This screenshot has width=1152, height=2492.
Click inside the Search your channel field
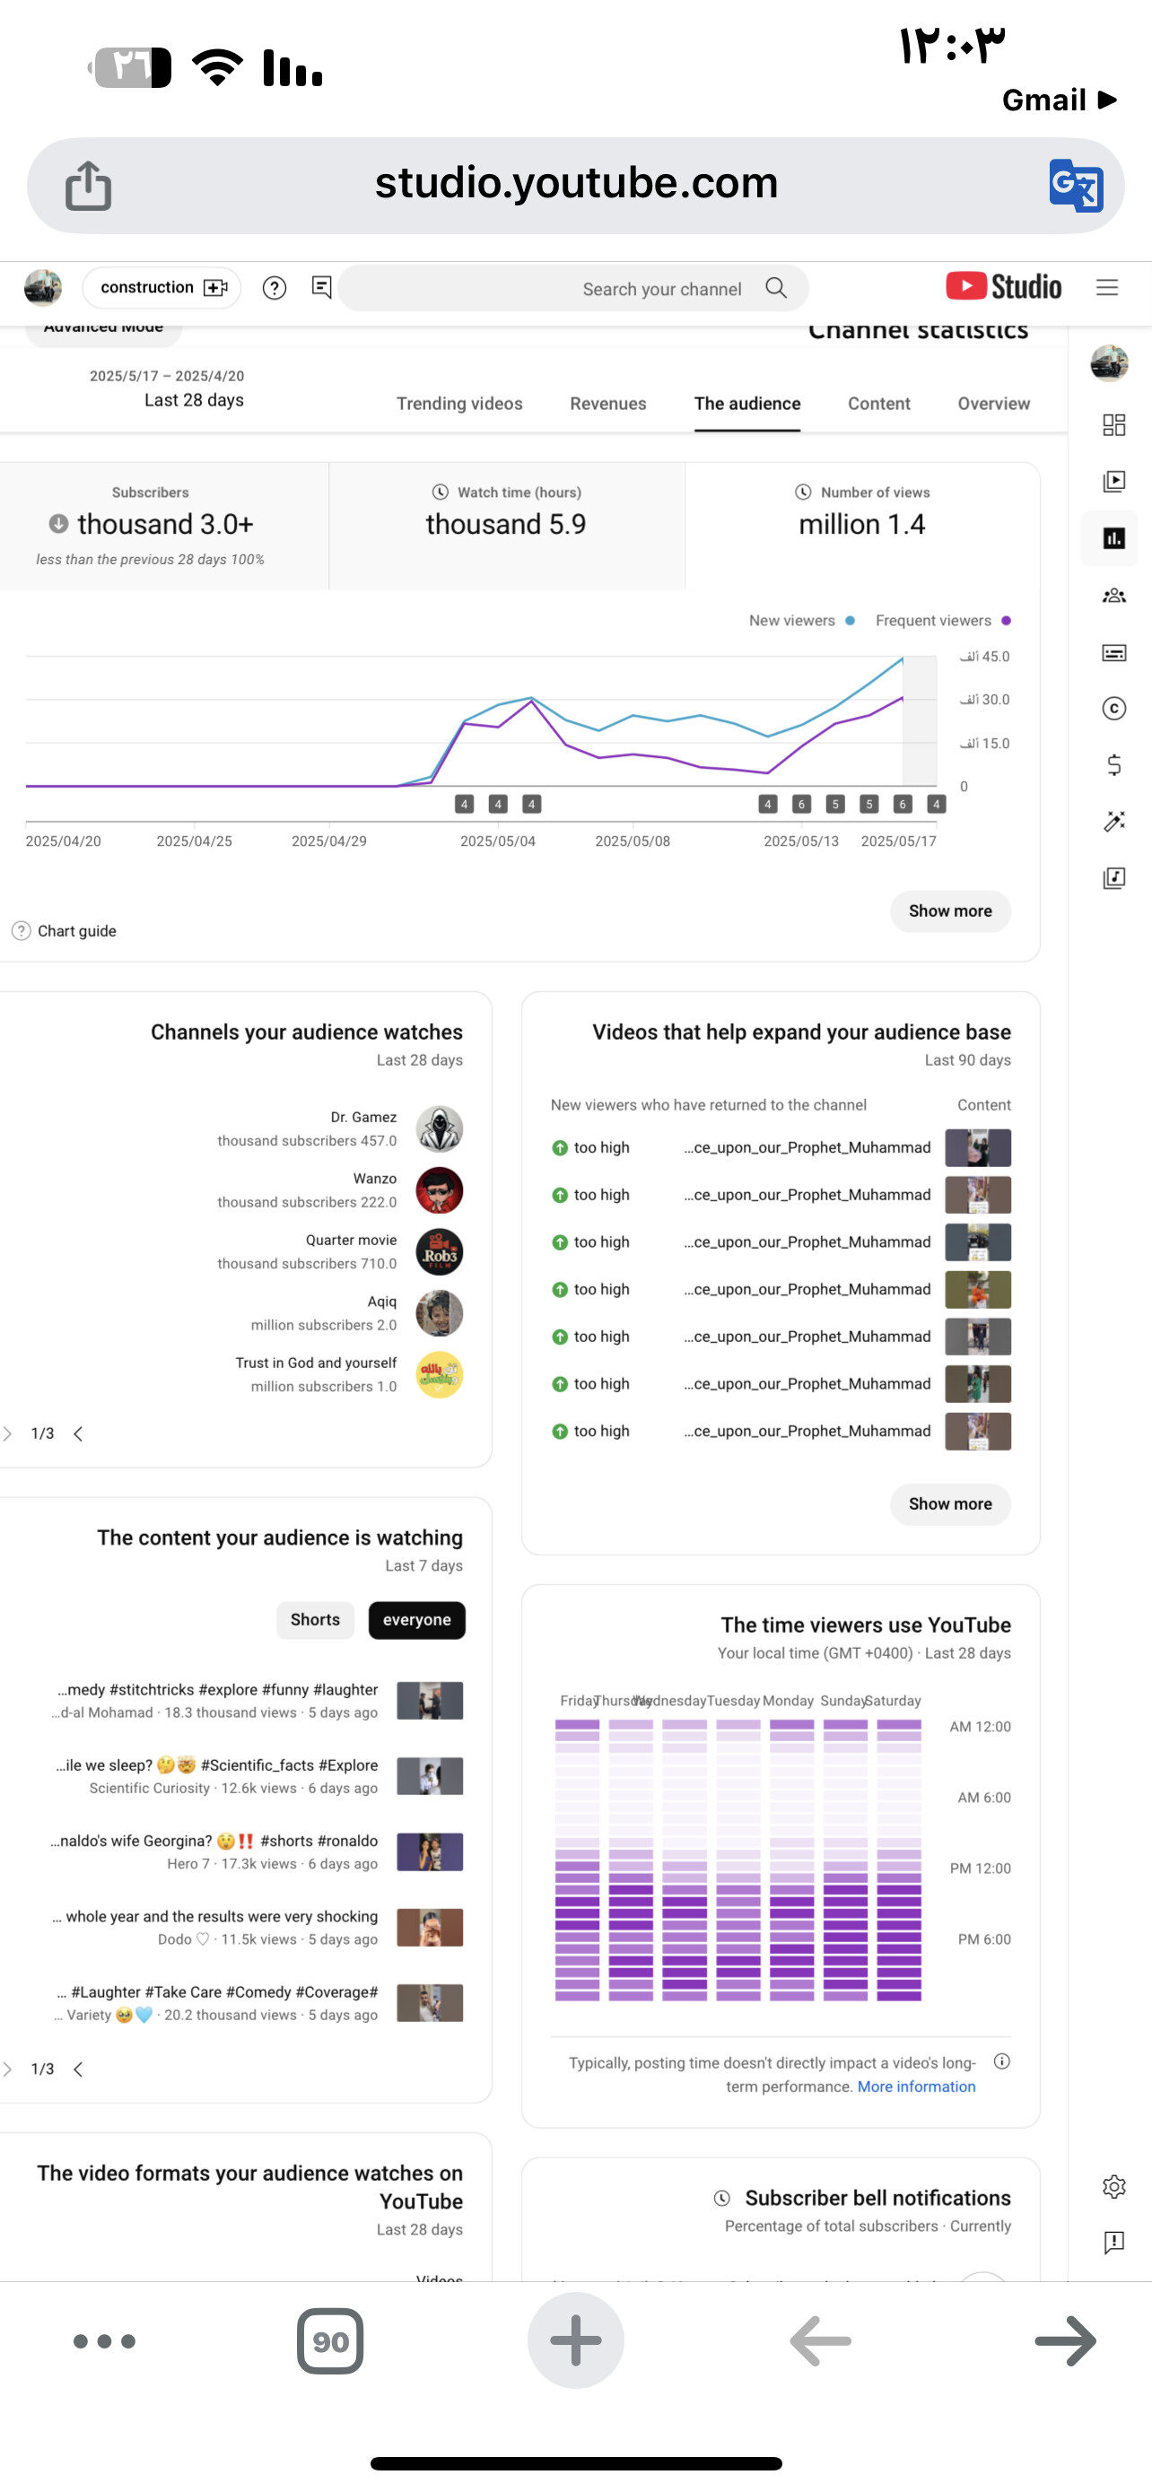573,288
